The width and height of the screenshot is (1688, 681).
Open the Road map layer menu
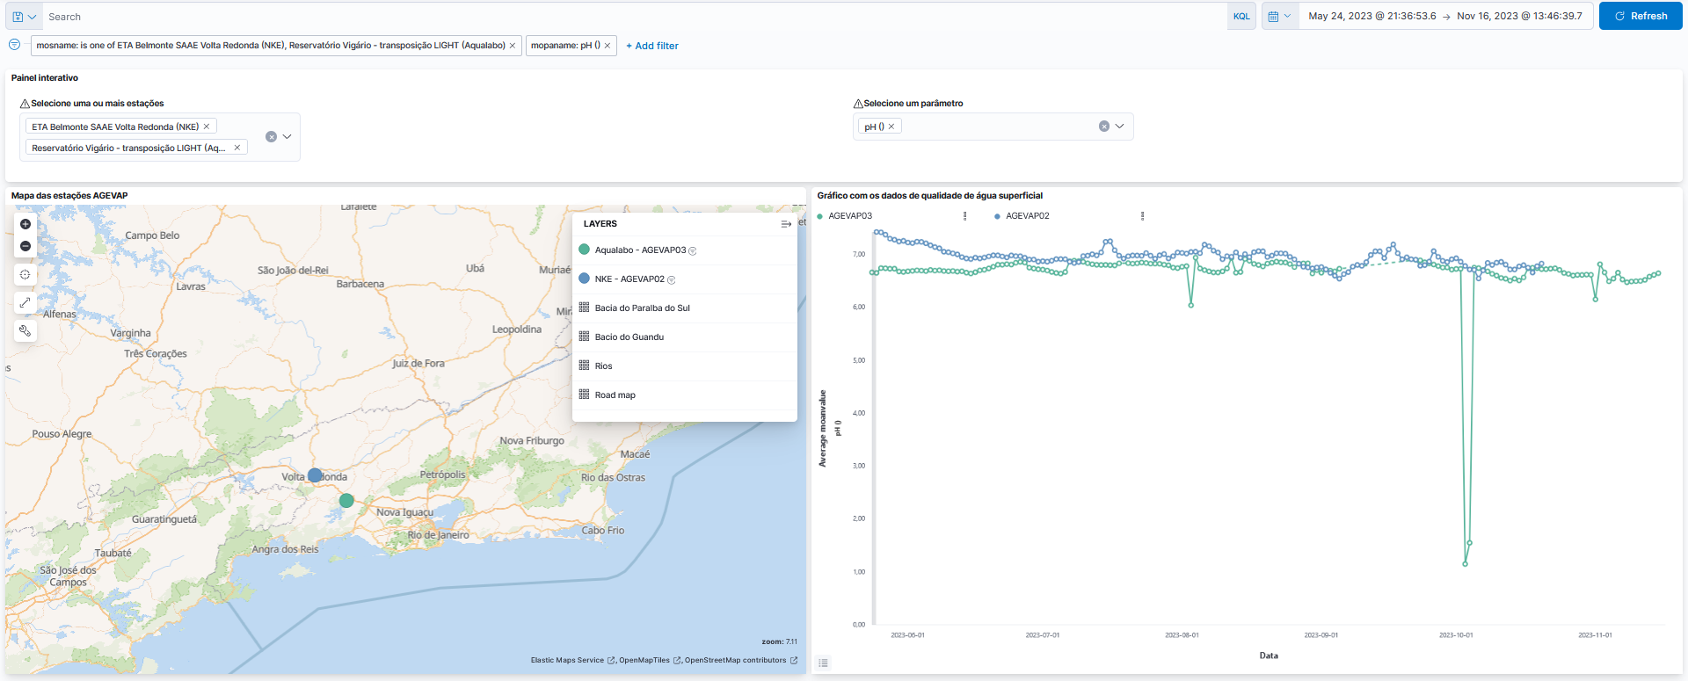[x=615, y=395]
